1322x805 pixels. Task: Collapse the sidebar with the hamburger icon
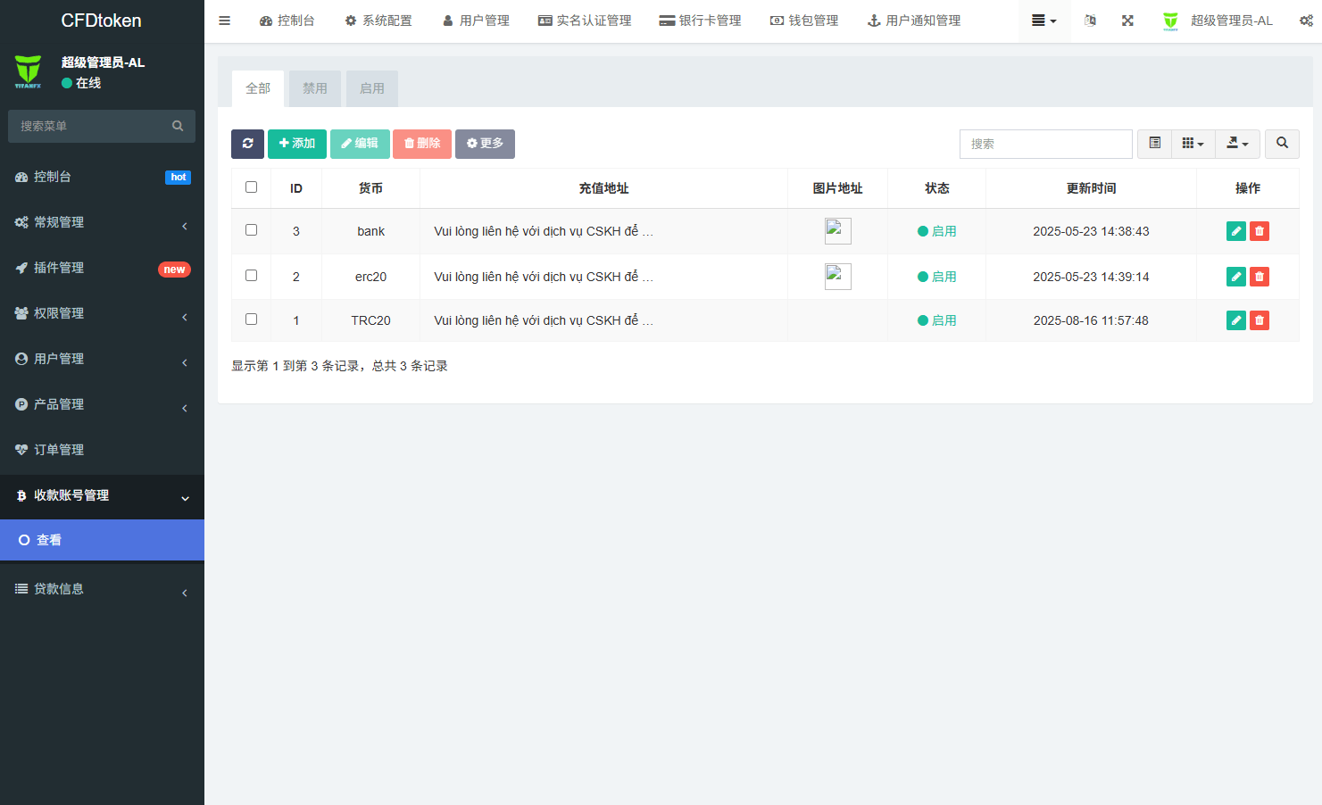point(224,20)
